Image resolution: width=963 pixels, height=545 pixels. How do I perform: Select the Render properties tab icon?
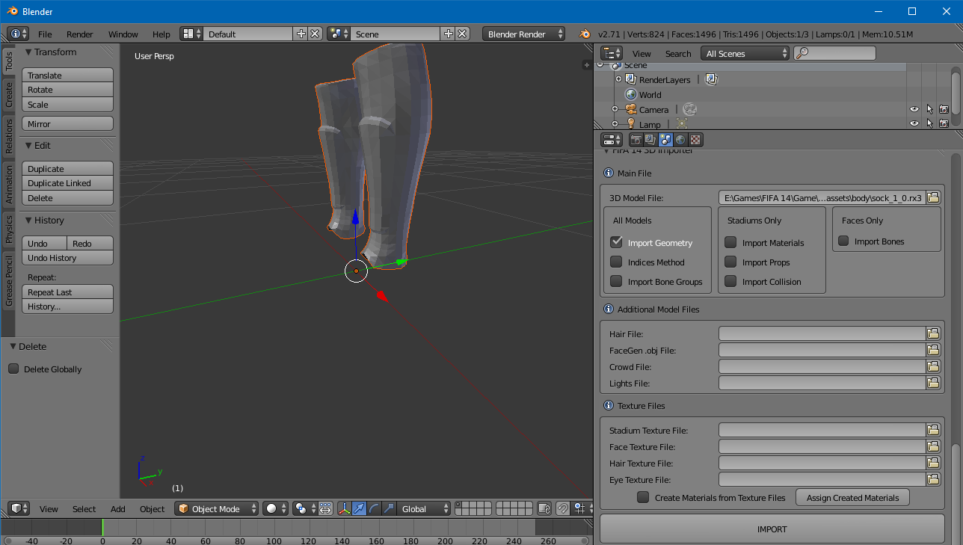coord(636,140)
